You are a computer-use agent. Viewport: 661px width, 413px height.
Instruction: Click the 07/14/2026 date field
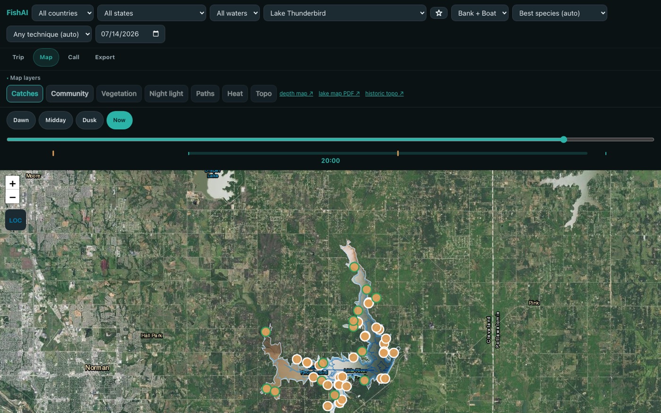click(130, 34)
